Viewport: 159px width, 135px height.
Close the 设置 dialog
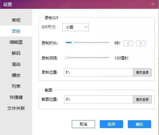point(153,4)
